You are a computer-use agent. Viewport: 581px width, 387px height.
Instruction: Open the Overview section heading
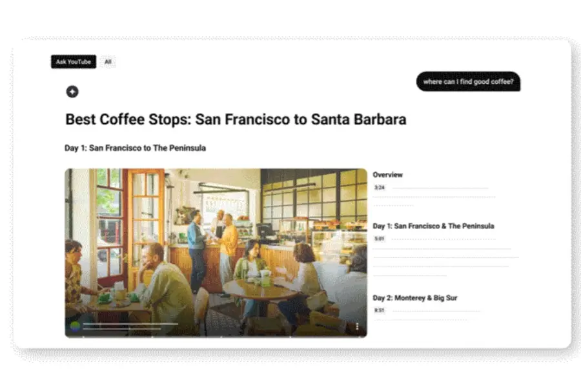387,175
